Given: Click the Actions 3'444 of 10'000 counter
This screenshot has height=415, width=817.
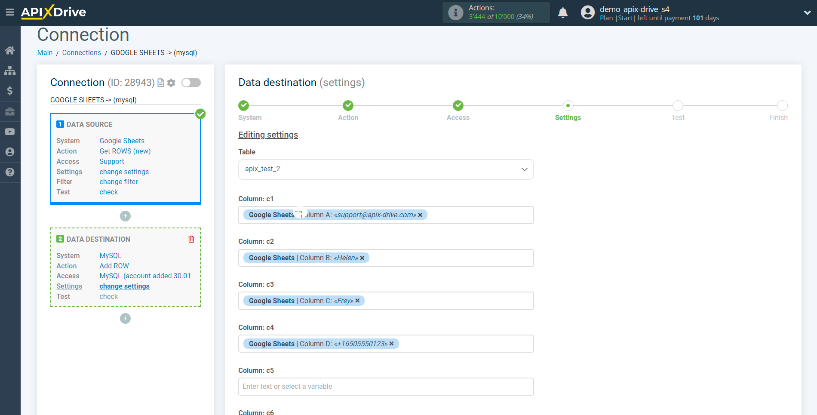Looking at the screenshot, I should point(501,16).
